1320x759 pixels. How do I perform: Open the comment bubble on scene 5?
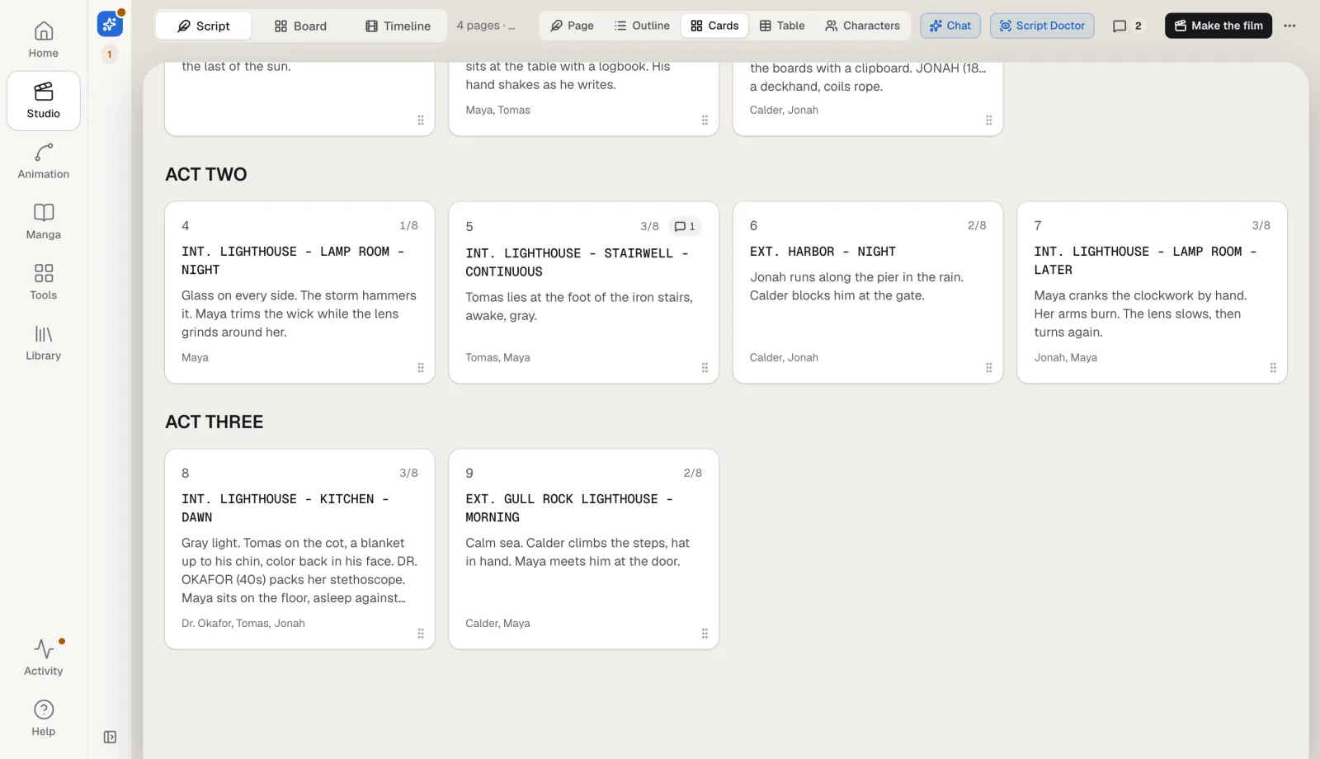685,226
